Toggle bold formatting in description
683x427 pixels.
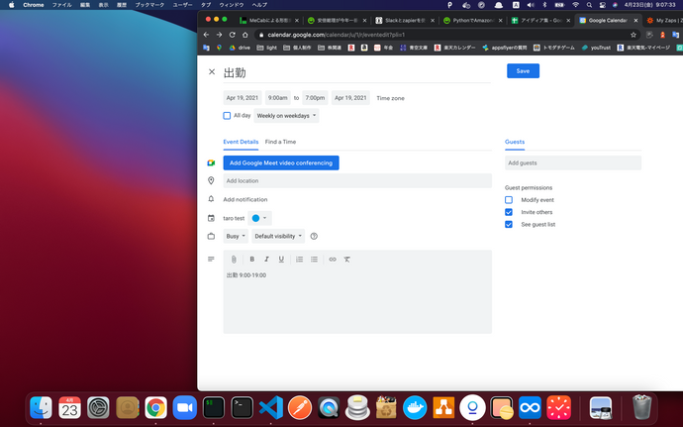251,260
